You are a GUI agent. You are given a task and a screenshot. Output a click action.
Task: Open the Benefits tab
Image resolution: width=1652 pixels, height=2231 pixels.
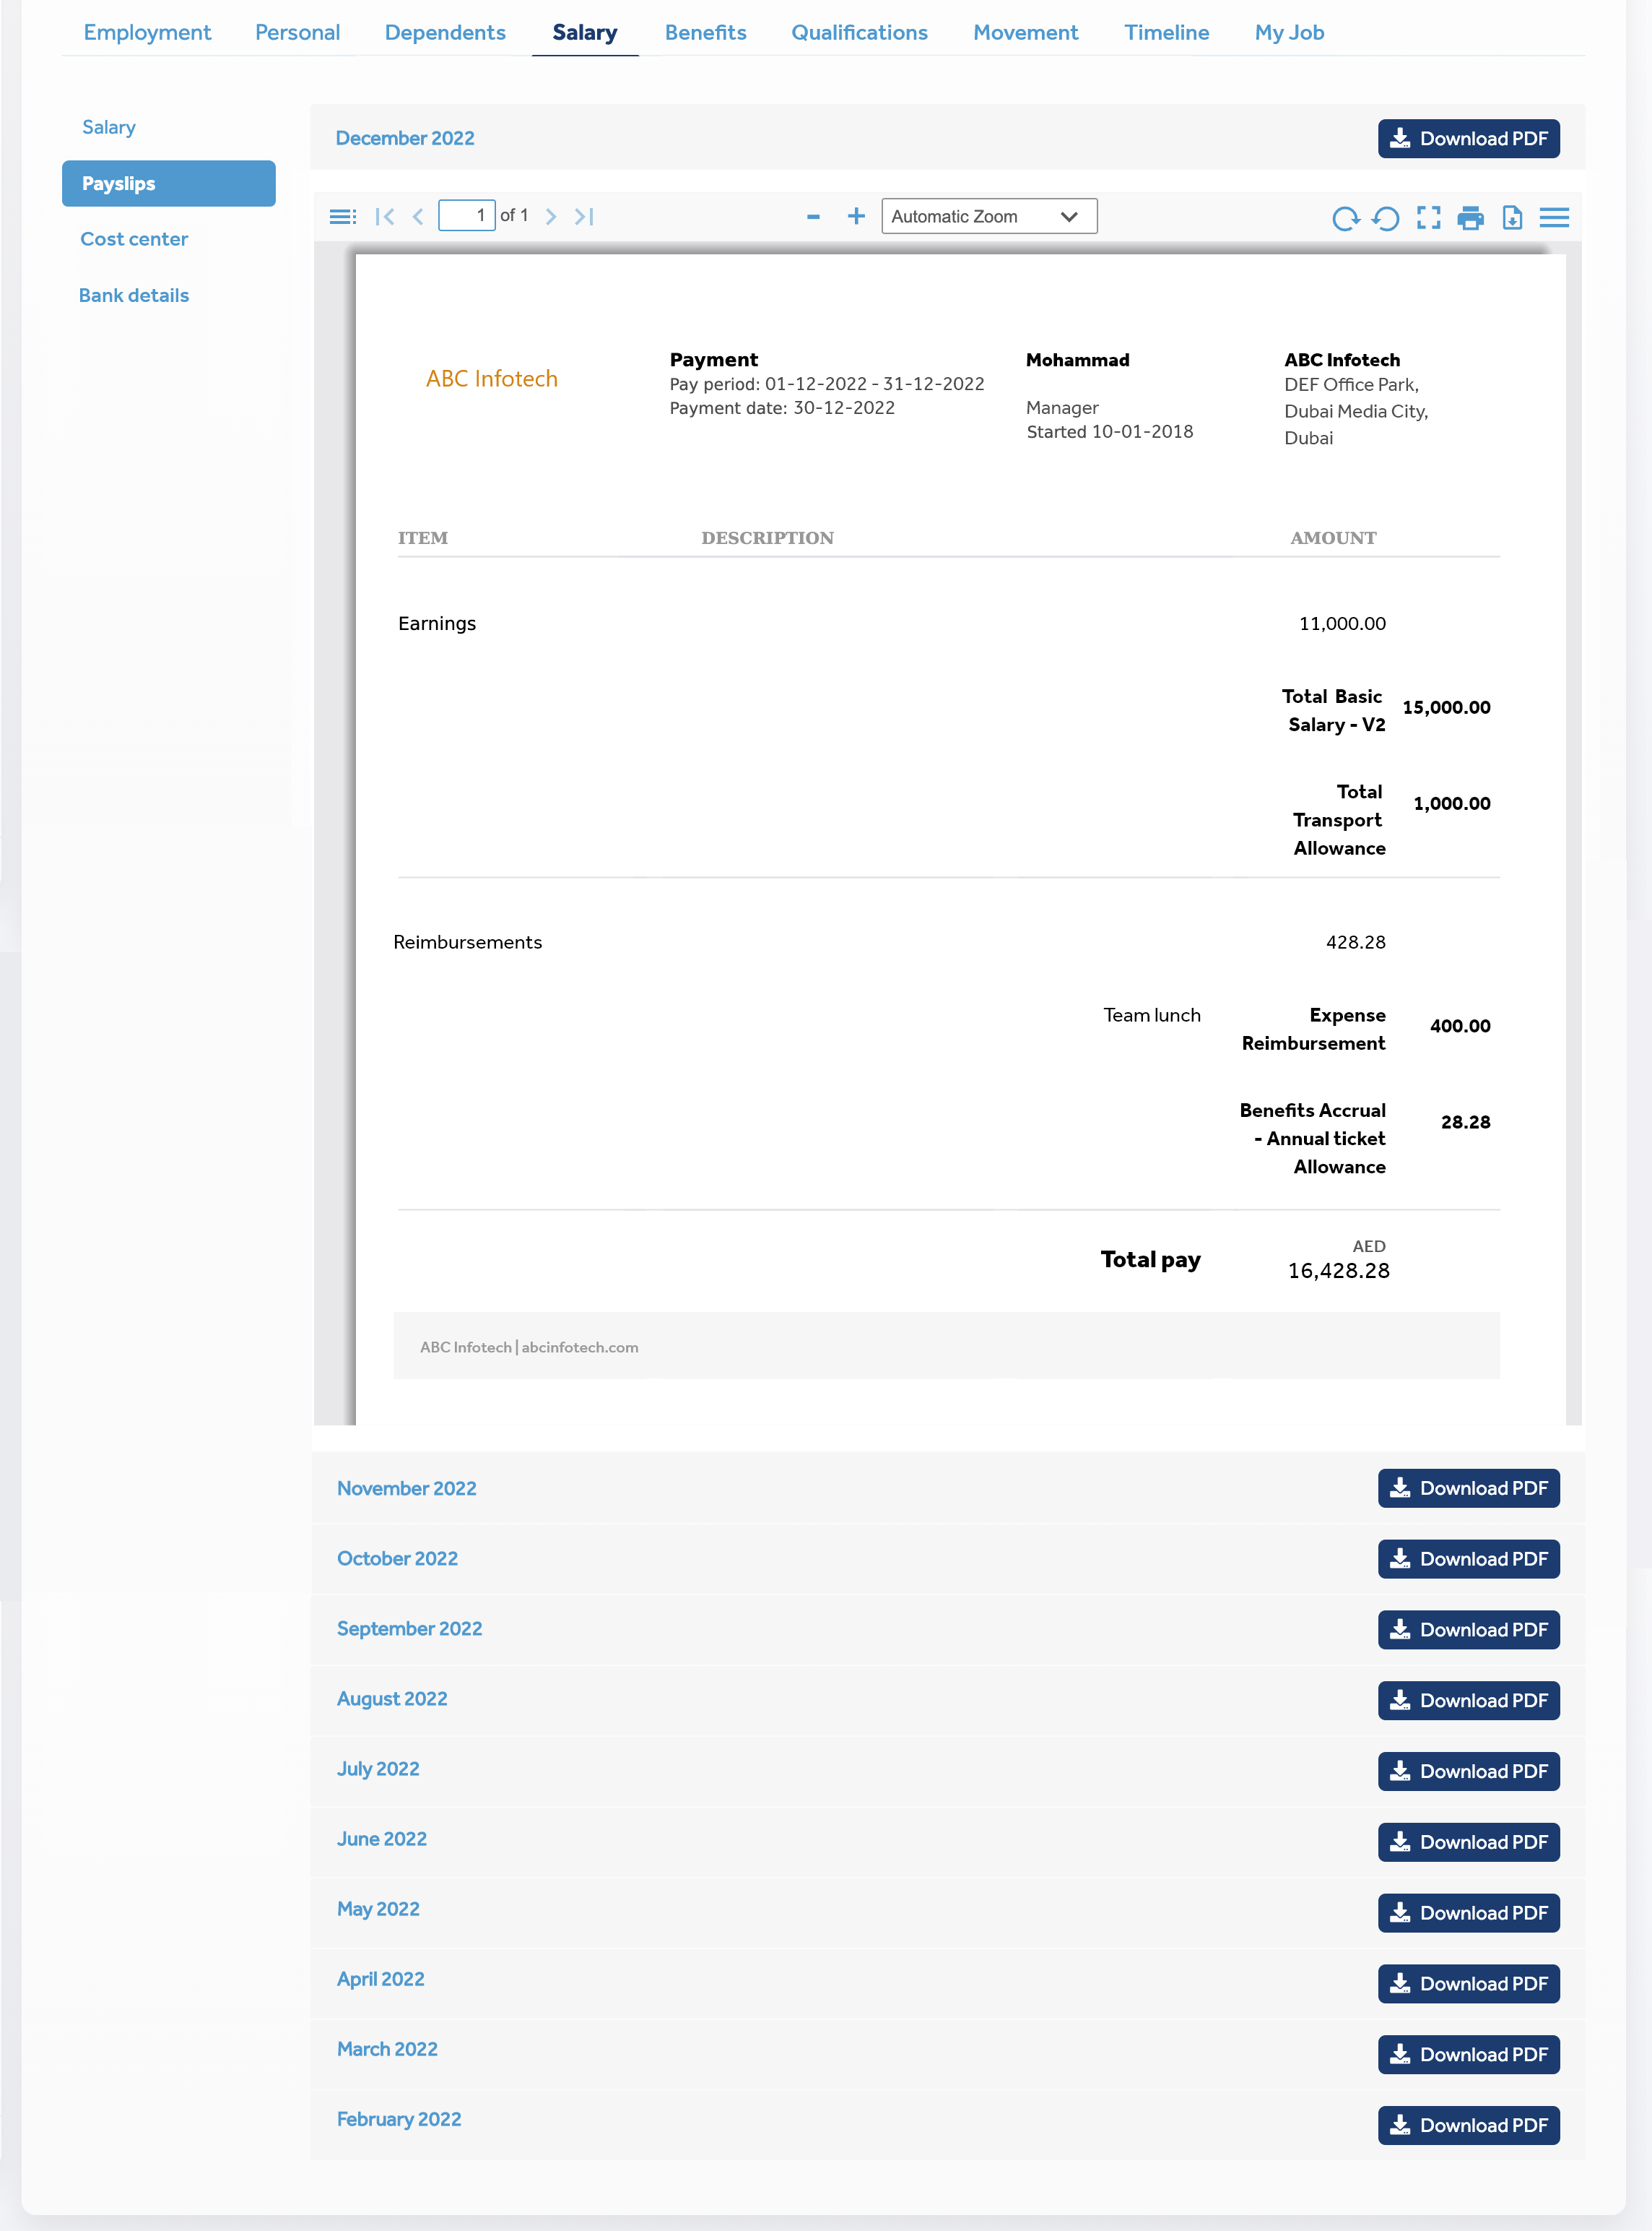click(705, 32)
